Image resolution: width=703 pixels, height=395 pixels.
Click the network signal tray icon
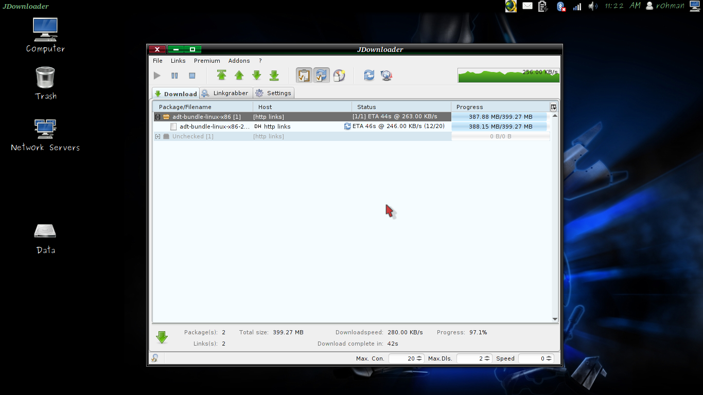click(577, 6)
